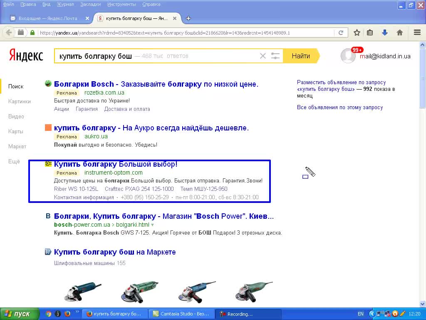Open advanced search settings sliders icon
Viewport: 426px width, 320px height.
tap(275, 56)
